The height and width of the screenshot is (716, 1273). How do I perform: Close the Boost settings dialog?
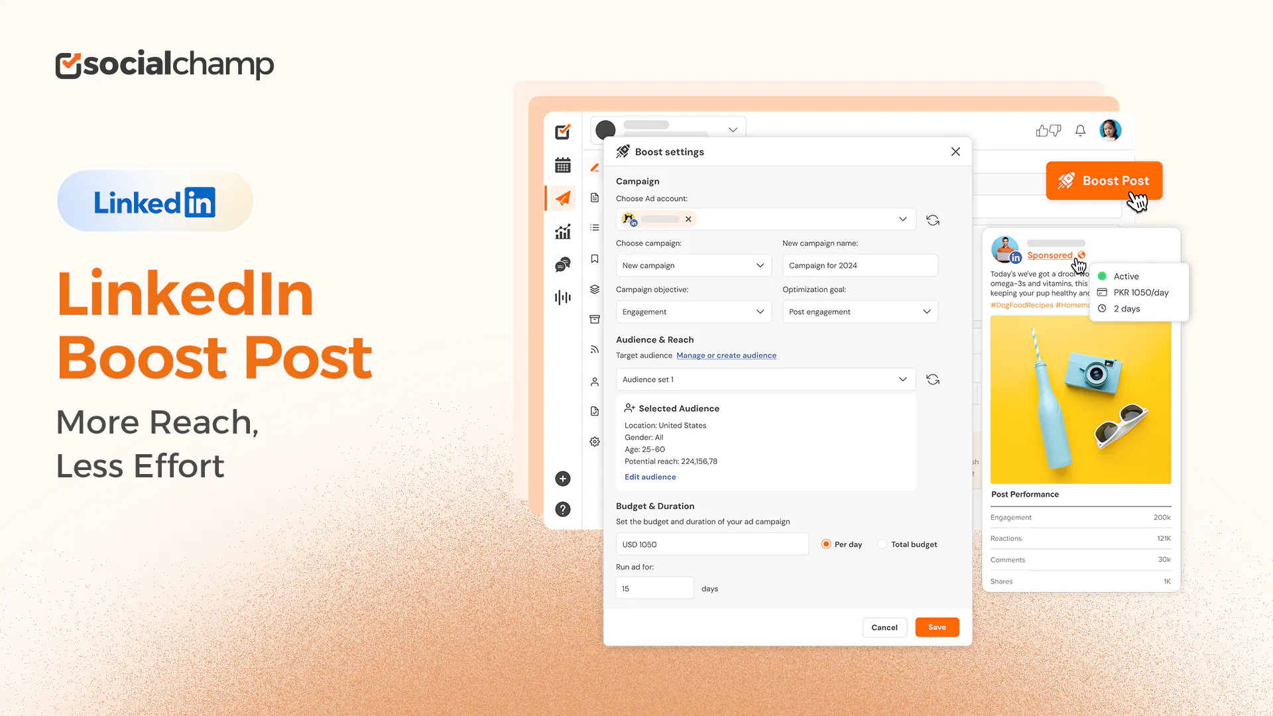click(955, 152)
